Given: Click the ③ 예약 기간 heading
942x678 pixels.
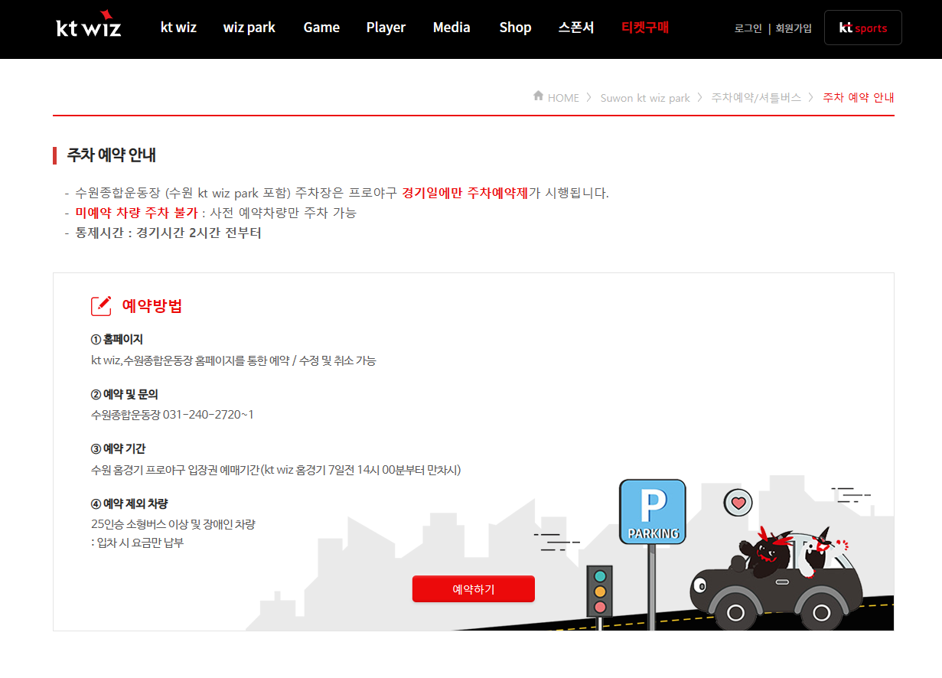Looking at the screenshot, I should point(119,448).
